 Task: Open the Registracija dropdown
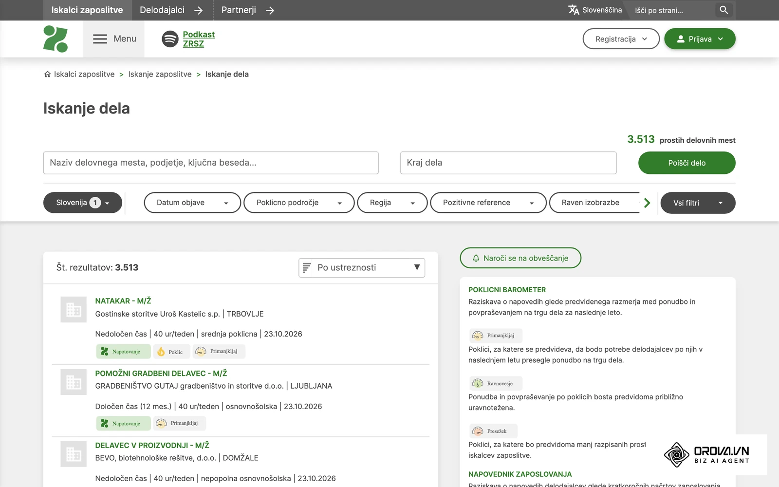coord(621,39)
